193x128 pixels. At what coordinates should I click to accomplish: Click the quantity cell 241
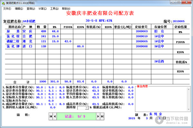point(43,36)
